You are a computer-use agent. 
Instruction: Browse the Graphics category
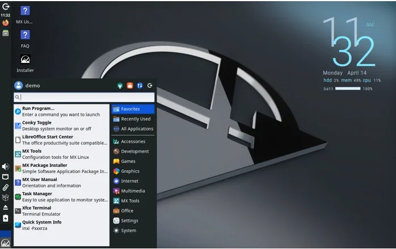(x=133, y=171)
